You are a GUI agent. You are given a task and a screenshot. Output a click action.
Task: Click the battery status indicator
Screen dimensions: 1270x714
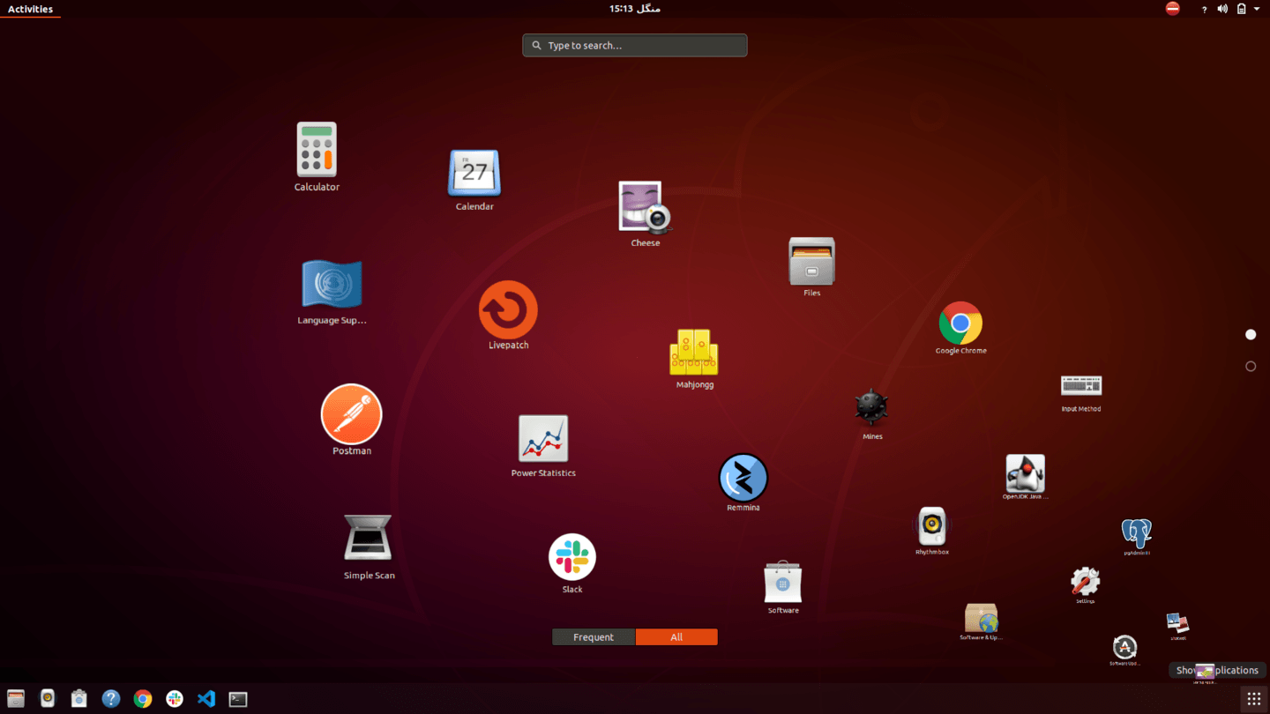tap(1241, 9)
